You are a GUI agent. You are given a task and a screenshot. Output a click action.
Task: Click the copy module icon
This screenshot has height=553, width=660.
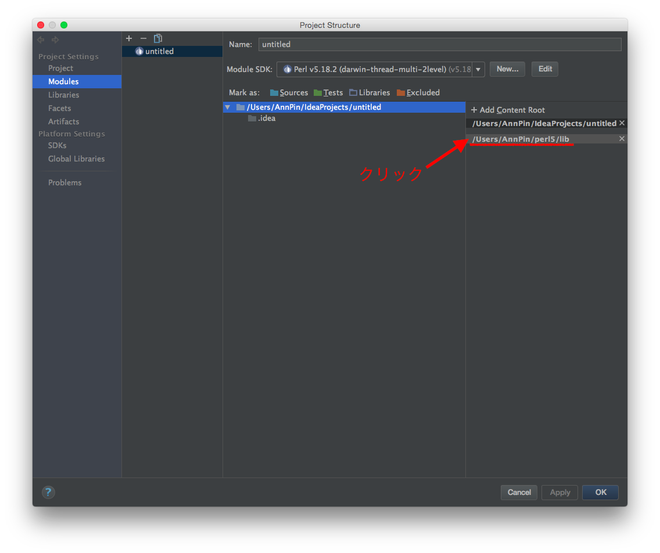(x=158, y=38)
